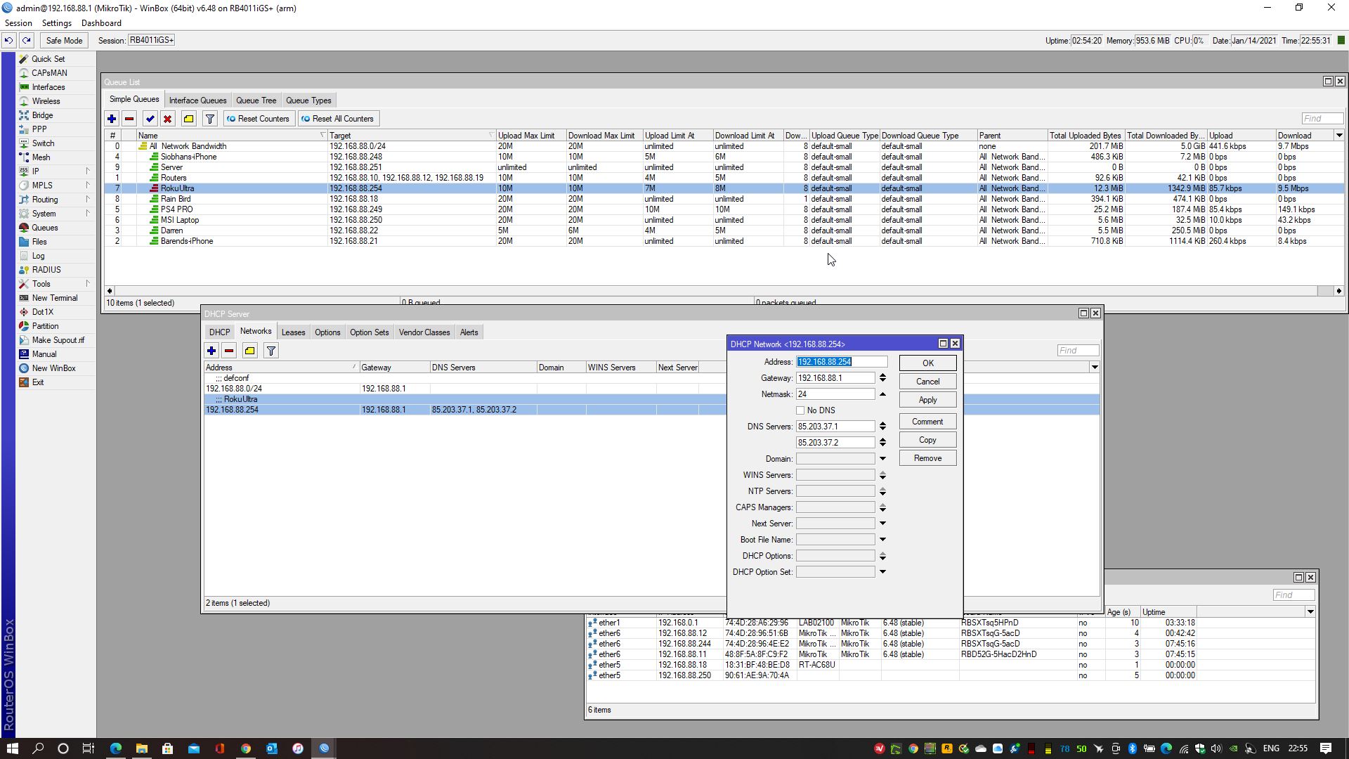The width and height of the screenshot is (1349, 759).
Task: Click the Gateway input field
Action: click(x=835, y=378)
